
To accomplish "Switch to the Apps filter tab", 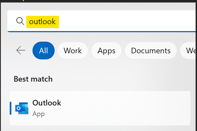I will (x=107, y=51).
